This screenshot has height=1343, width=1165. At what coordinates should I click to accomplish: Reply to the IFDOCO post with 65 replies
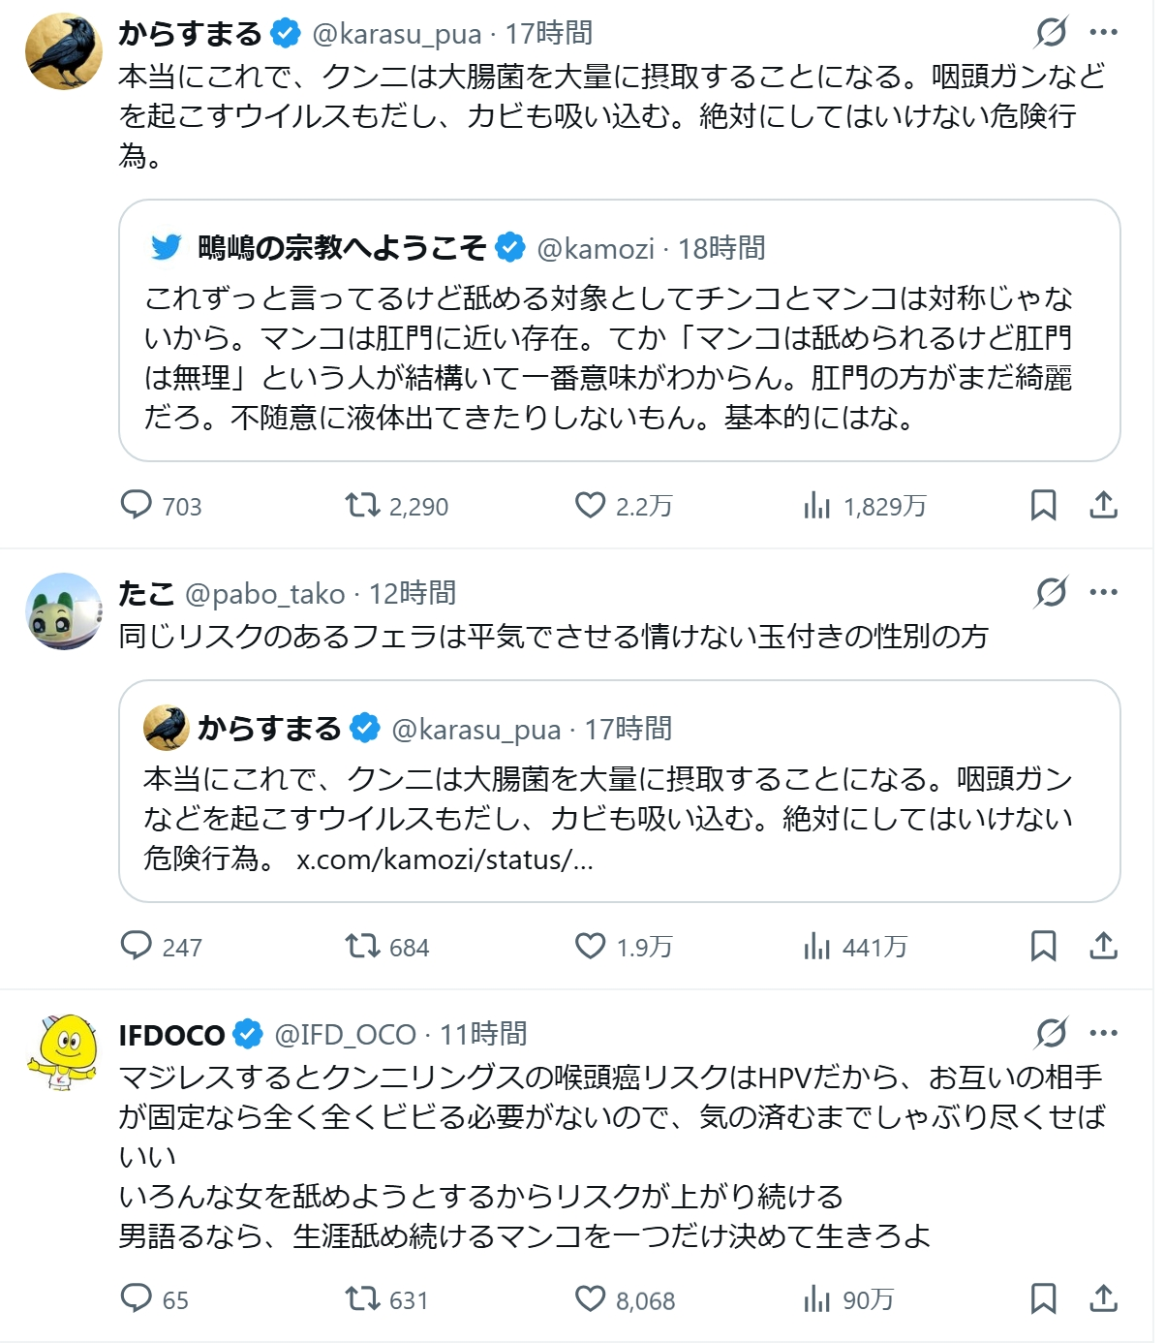coord(137,1298)
